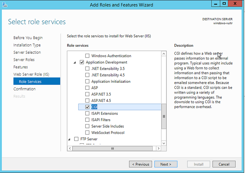Select Web Server Role (IIS) step

pos(31,74)
